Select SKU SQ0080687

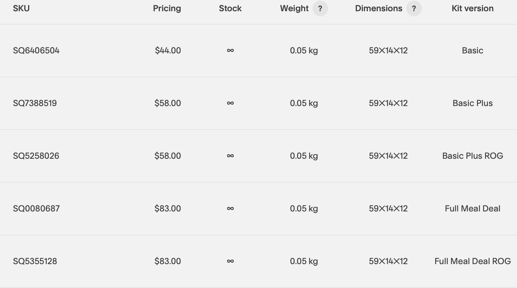pos(36,209)
